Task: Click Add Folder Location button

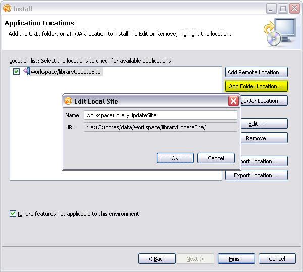Action: coord(257,86)
